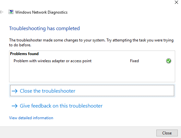Click the Close button in the footer
Screen dimensions: 181x138
point(167,133)
